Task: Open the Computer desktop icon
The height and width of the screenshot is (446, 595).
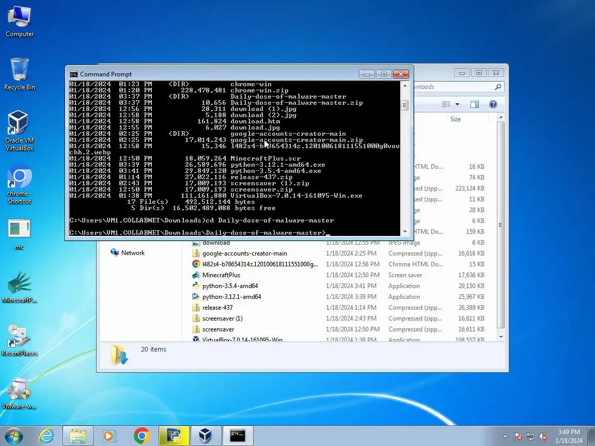Action: pyautogui.click(x=19, y=22)
